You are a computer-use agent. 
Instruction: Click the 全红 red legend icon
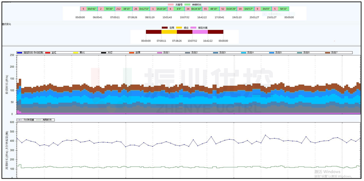tap(48, 53)
